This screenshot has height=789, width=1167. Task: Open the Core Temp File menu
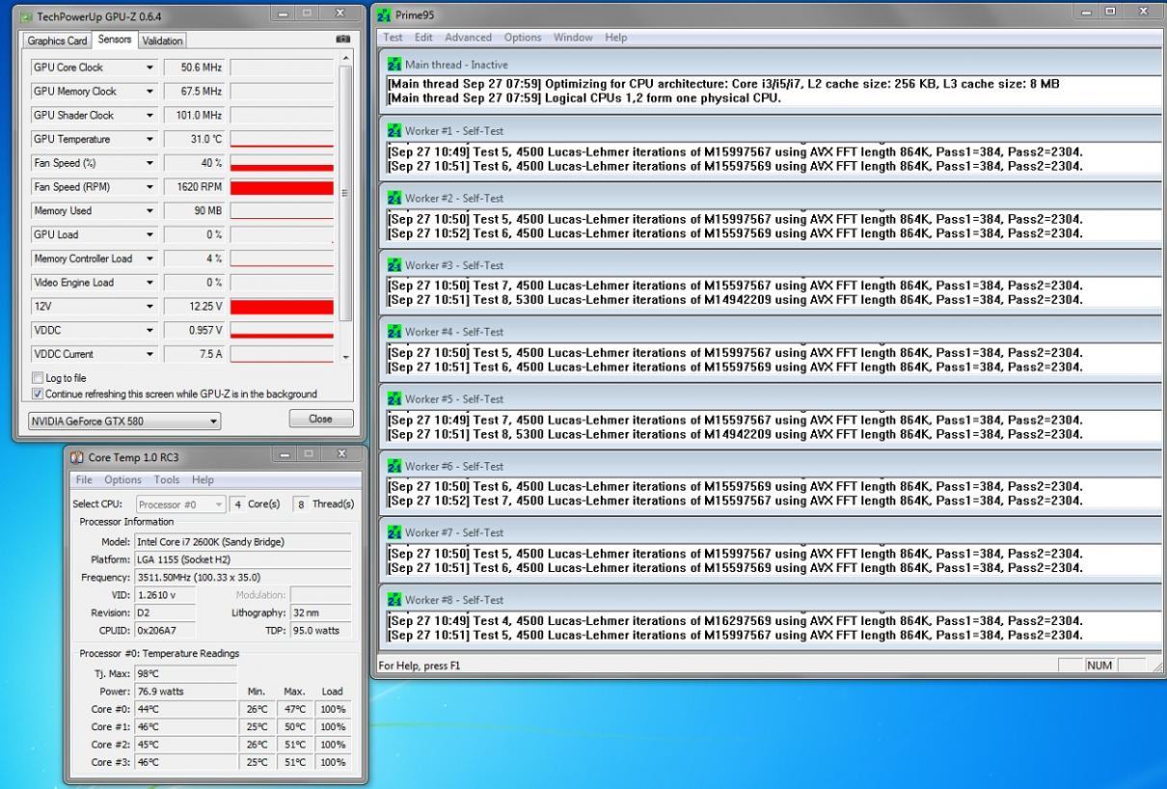[x=84, y=479]
